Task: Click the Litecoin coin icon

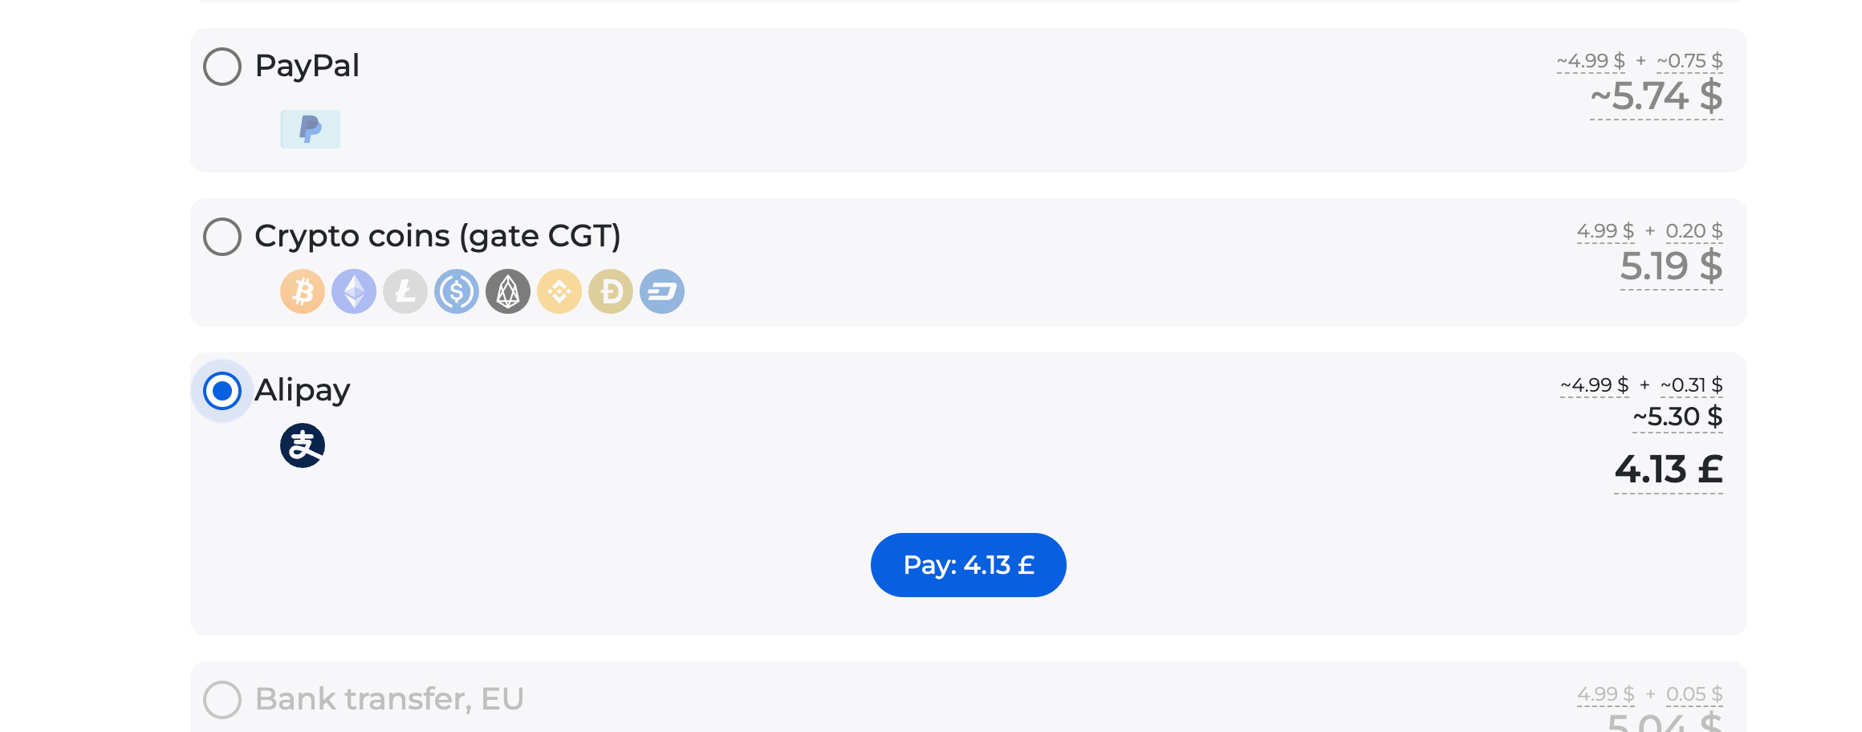Action: point(405,291)
